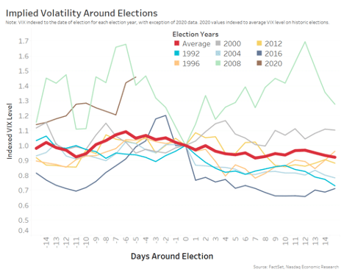The image size is (344, 275).
Task: Click the Election Years legend title
Action: 196,34
